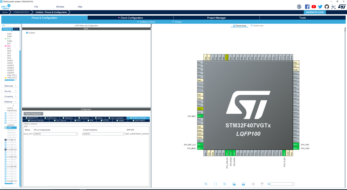
Task: Rotate chip counter-clockwise icon in pinout toolbar
Action: (x=243, y=184)
